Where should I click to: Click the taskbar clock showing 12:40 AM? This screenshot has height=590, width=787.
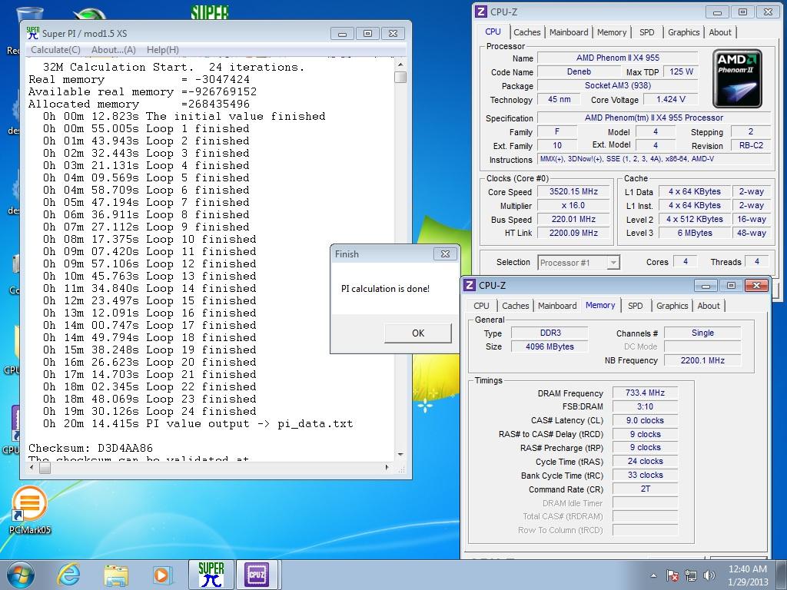point(747,575)
